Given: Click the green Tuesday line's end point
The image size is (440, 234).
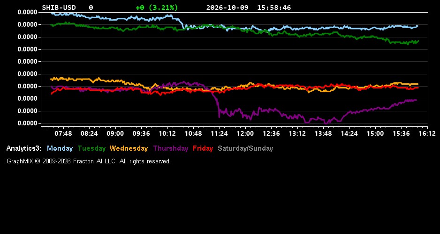Looking at the screenshot, I should (x=418, y=41).
